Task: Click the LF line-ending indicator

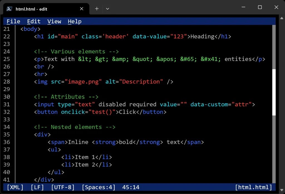Action: pyautogui.click(x=37, y=187)
